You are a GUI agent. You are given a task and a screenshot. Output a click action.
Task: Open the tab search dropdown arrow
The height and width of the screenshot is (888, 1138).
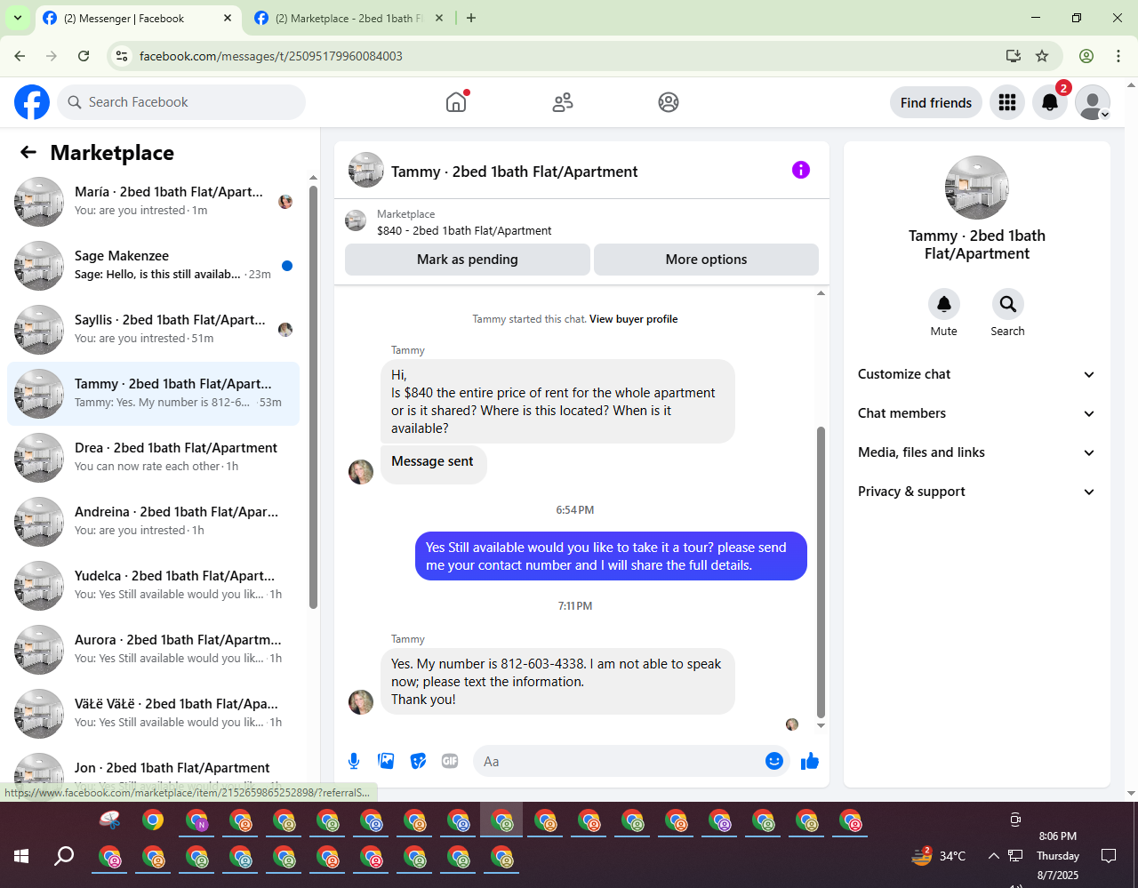18,18
